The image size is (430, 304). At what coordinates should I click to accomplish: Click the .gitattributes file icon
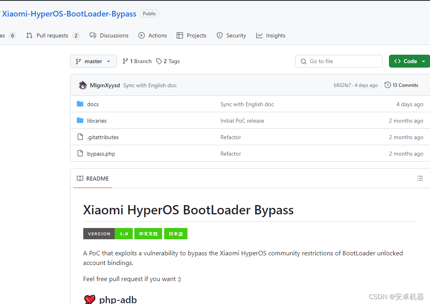pos(80,137)
